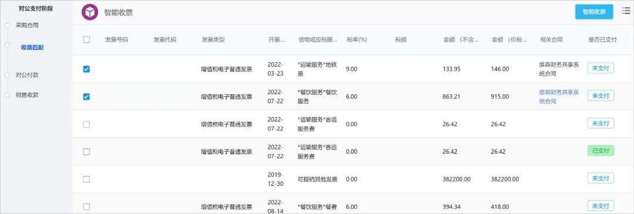Viewport: 634px width, 214px height.
Task: Click the 382200.00 tax-inclusive amount cell
Action: point(505,179)
